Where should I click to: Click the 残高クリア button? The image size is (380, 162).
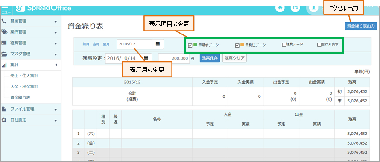[234, 58]
